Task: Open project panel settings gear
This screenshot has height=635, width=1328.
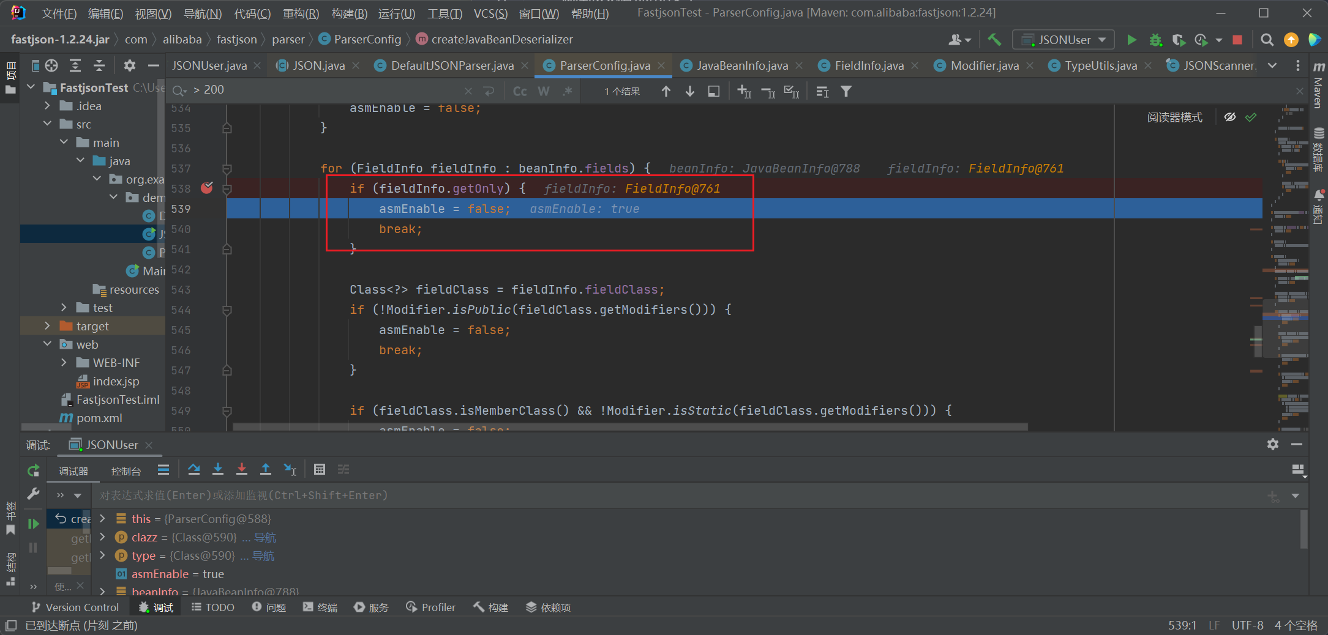Action: pos(129,65)
